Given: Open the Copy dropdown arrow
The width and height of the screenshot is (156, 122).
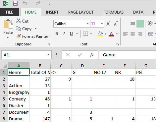Looking at the screenshot, I should (x=35, y=29).
